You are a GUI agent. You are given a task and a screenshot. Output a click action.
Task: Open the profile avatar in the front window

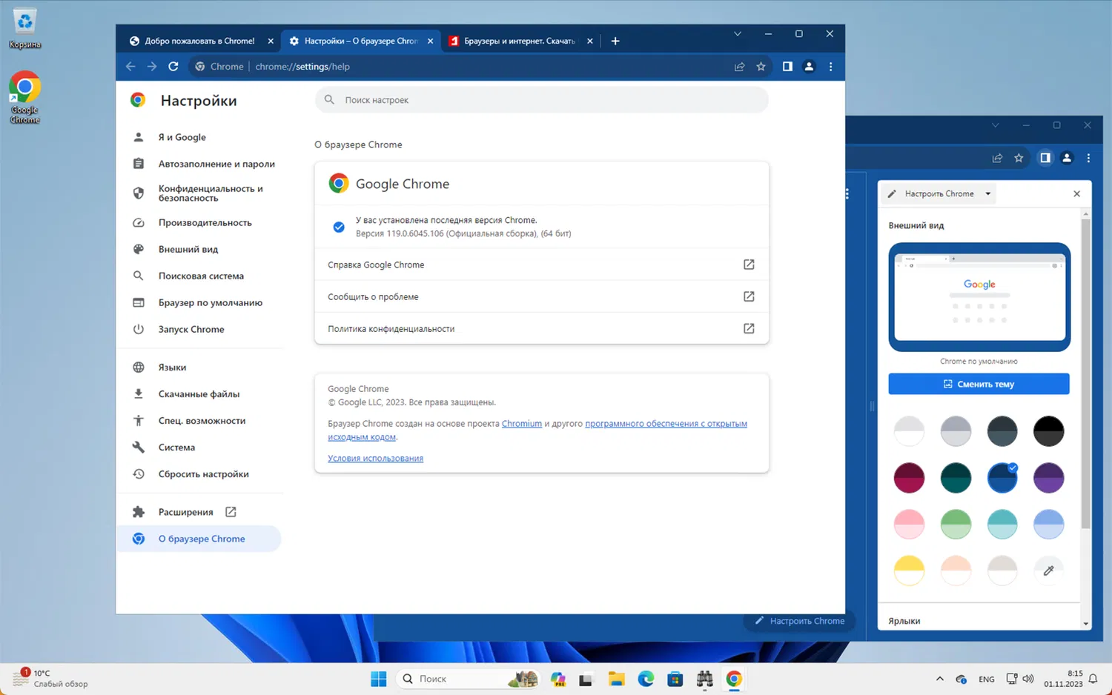click(x=809, y=67)
